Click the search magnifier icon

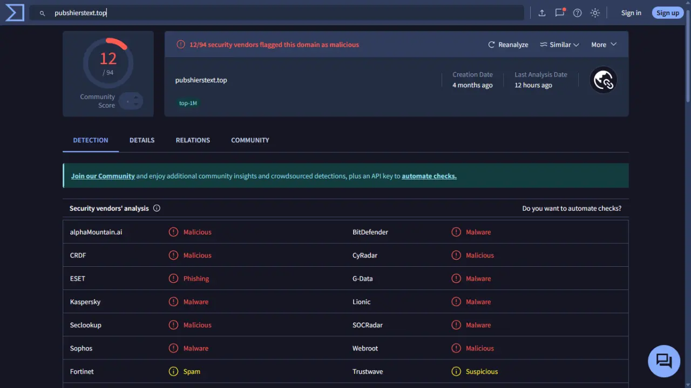42,13
